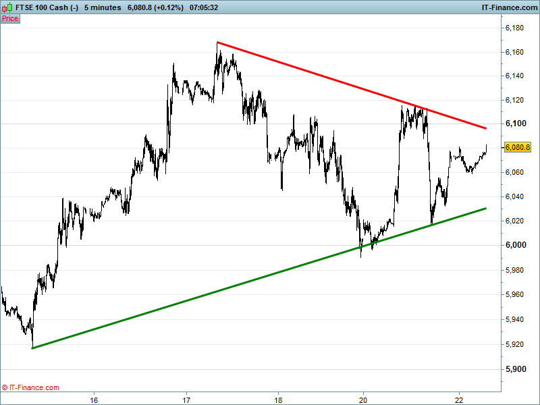
Task: Click the yellow 6,080.8 current price tag
Action: click(518, 147)
